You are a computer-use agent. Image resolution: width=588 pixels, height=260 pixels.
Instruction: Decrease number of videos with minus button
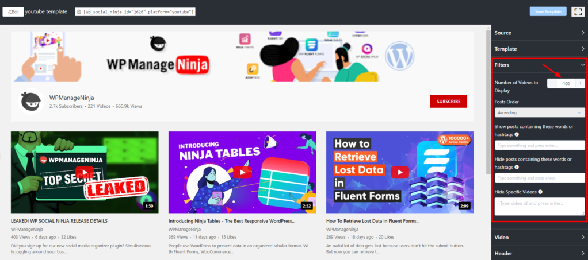pyautogui.click(x=552, y=83)
